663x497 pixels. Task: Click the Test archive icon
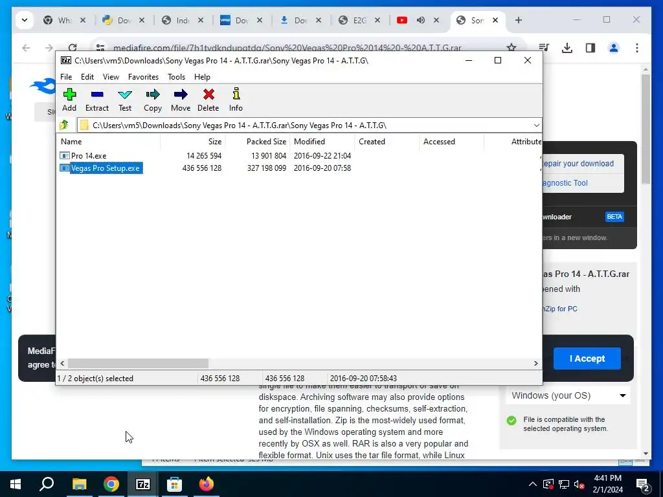point(125,100)
